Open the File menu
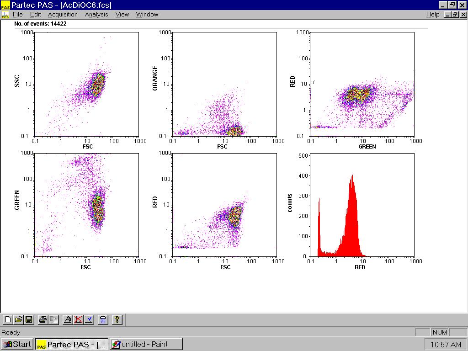 click(x=17, y=15)
